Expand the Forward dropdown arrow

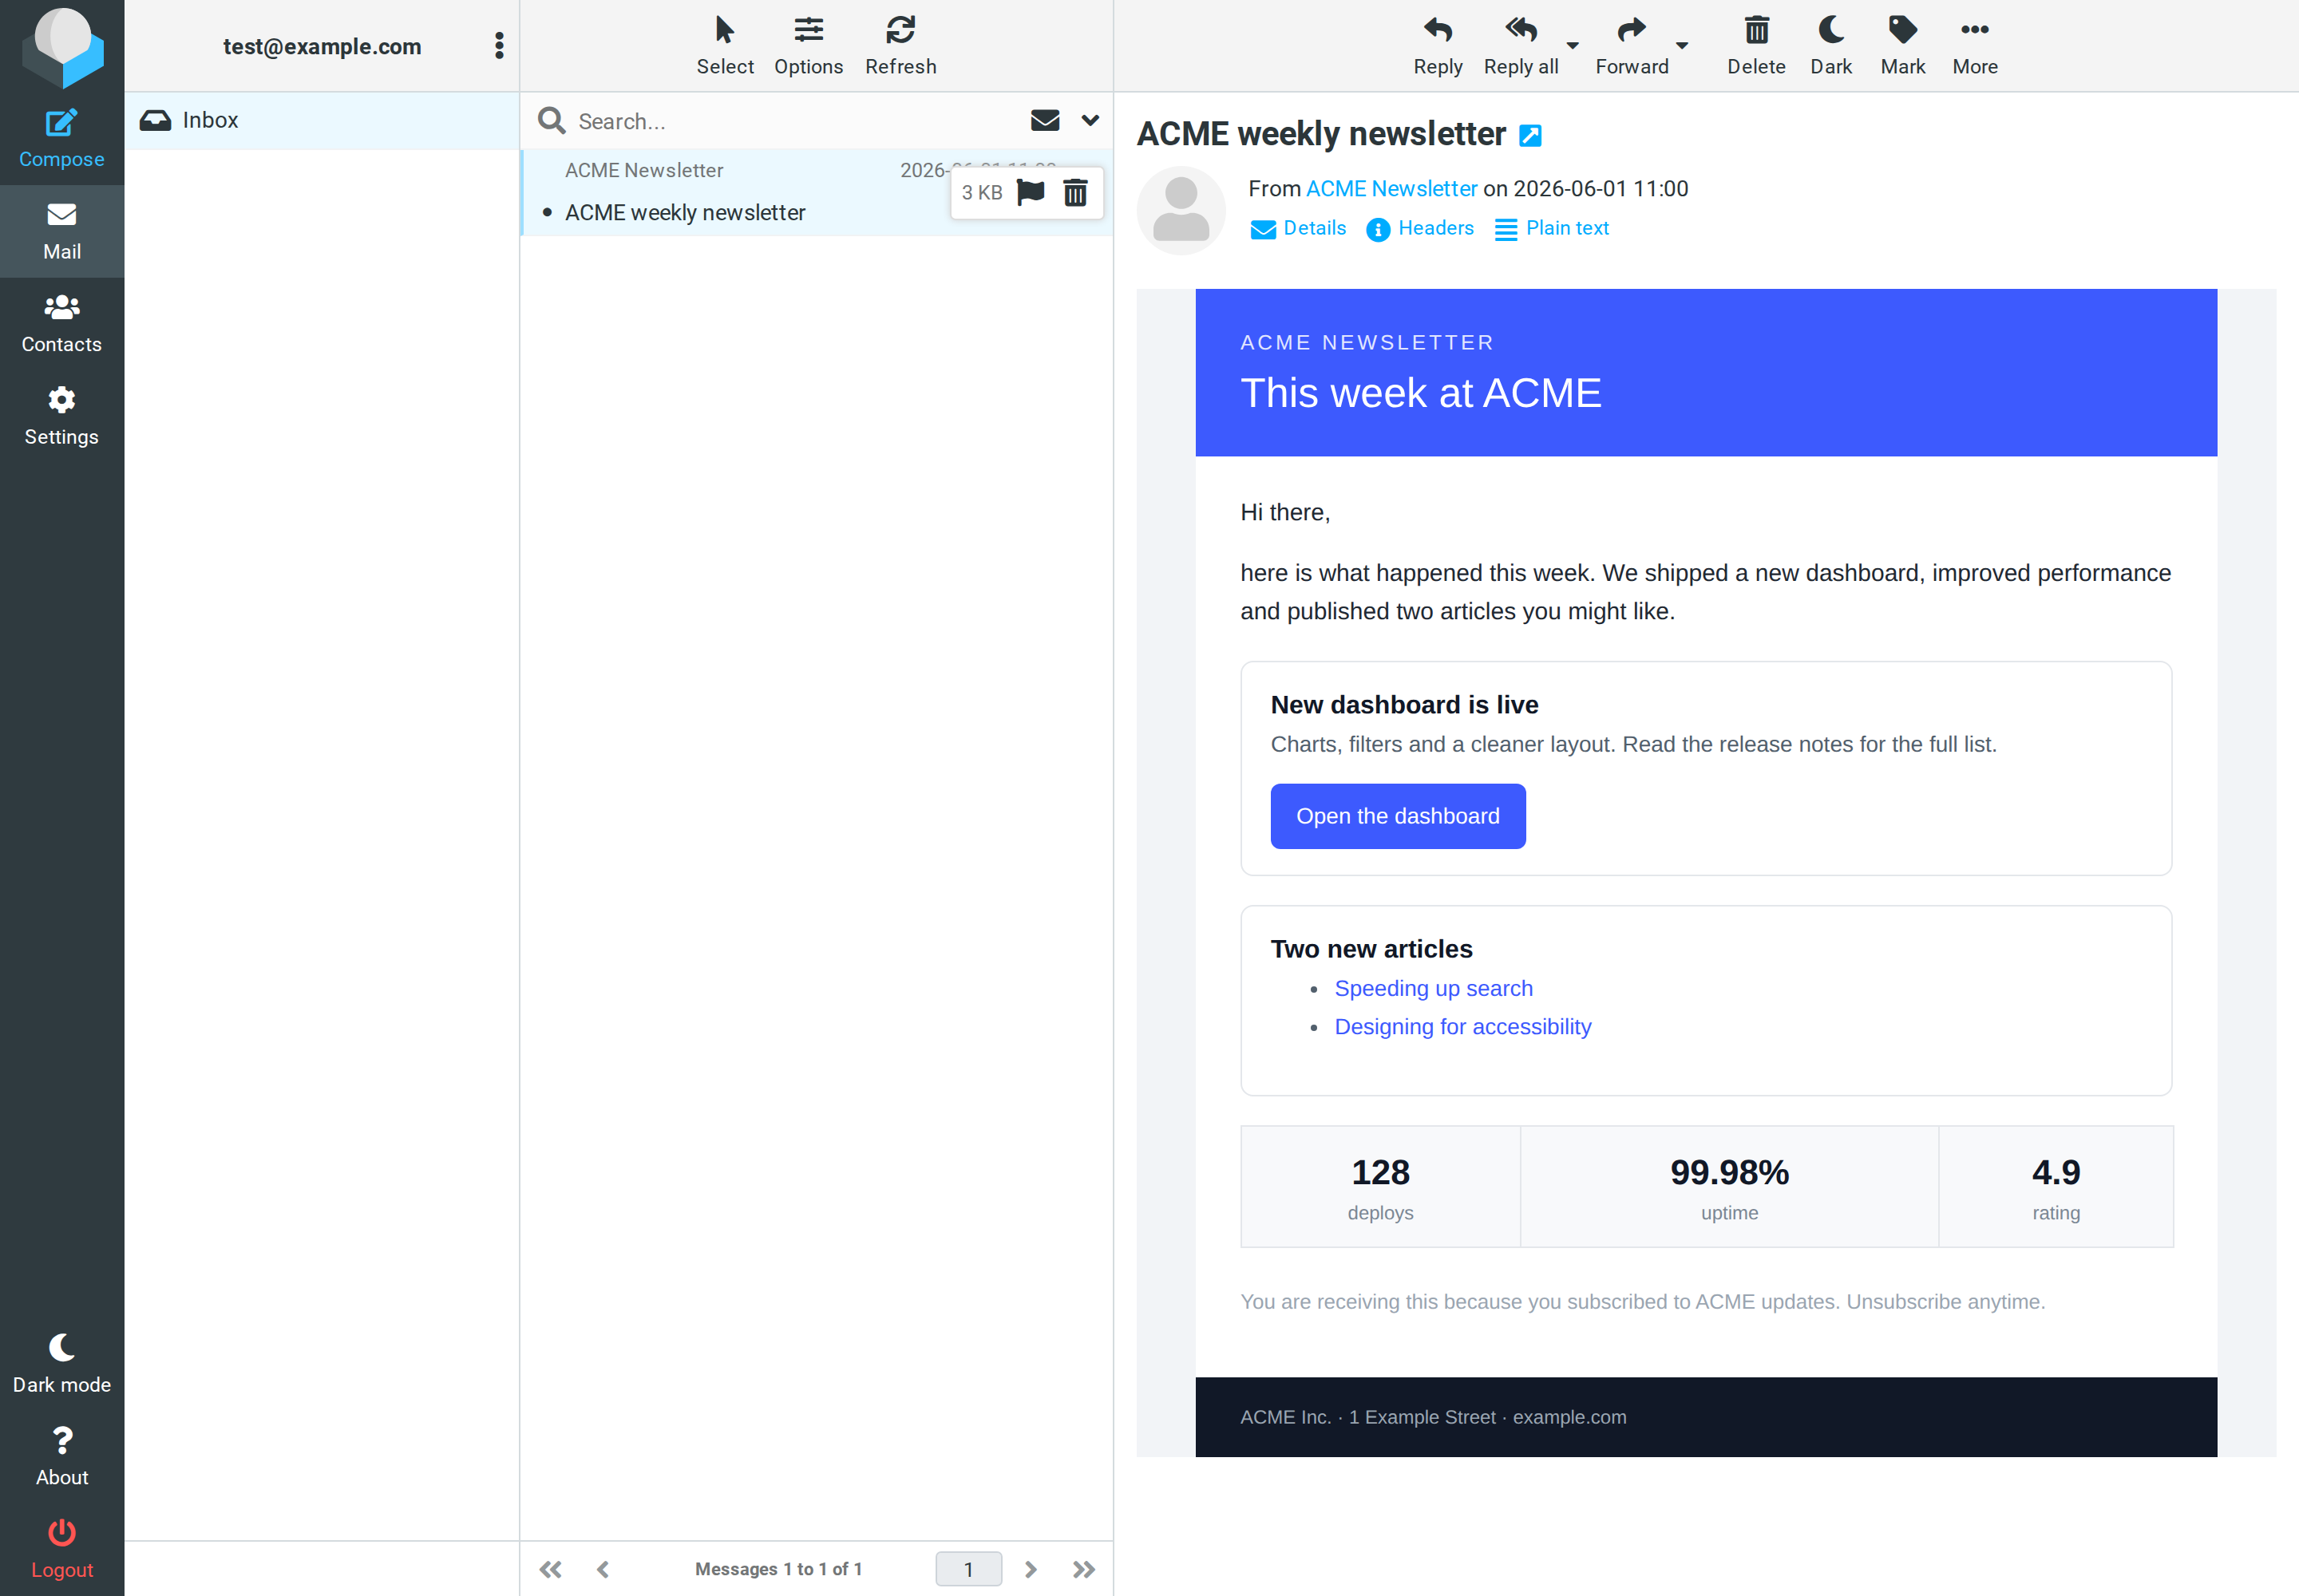[x=1682, y=46]
